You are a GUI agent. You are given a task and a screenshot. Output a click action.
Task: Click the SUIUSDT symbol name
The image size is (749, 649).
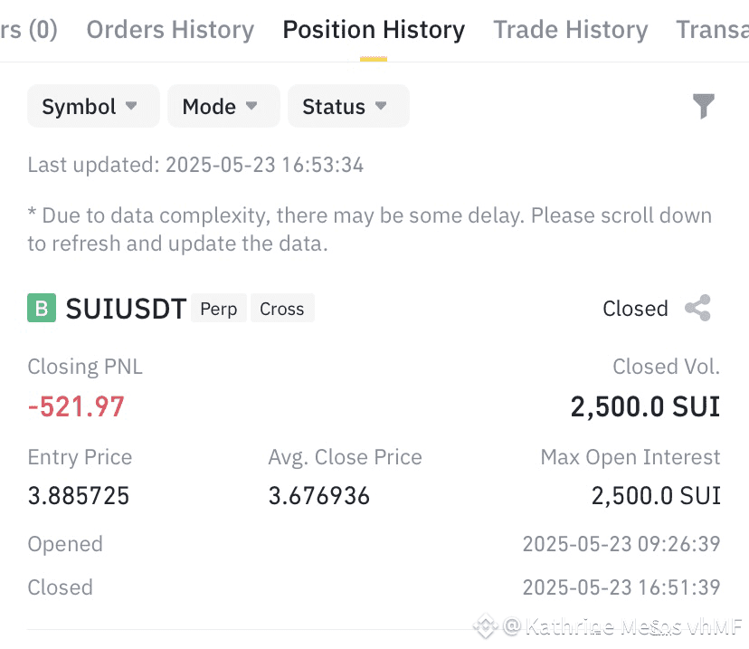click(x=126, y=309)
